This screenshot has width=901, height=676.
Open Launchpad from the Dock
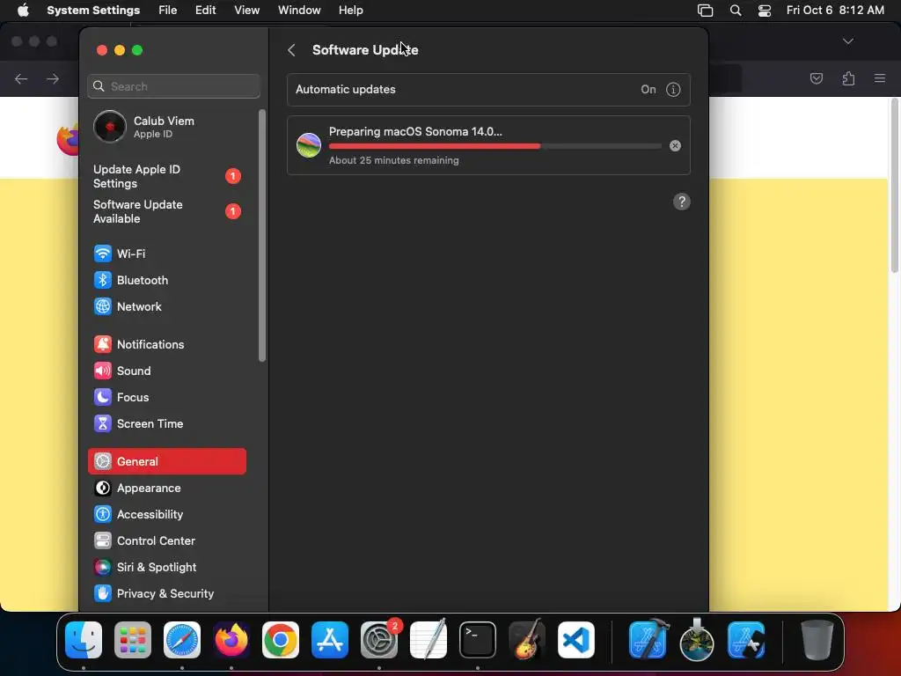(x=133, y=640)
